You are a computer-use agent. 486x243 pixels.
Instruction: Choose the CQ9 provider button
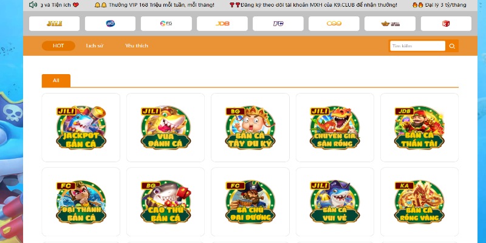334,24
